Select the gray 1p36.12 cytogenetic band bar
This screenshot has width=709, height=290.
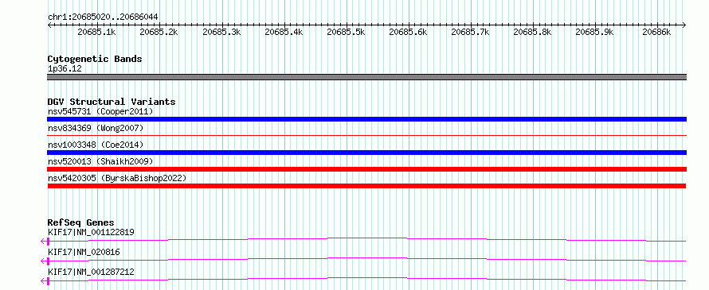(366, 77)
